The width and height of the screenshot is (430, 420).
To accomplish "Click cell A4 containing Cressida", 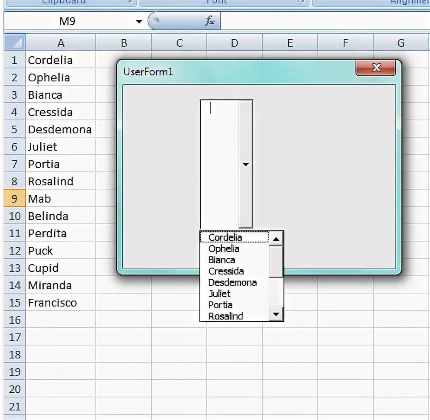I will [61, 112].
